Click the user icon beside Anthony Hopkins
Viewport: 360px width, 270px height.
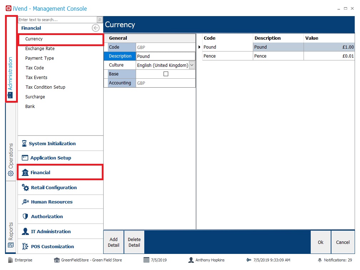coord(191,260)
